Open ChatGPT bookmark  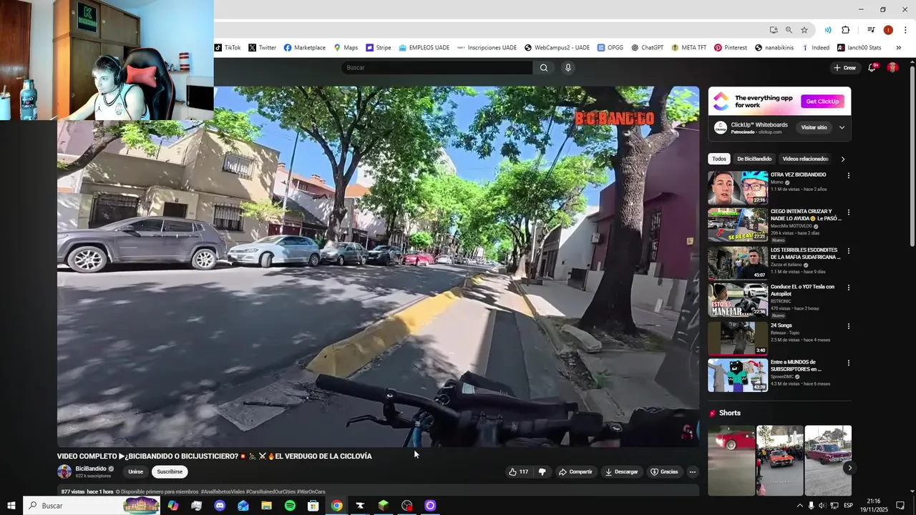647,48
